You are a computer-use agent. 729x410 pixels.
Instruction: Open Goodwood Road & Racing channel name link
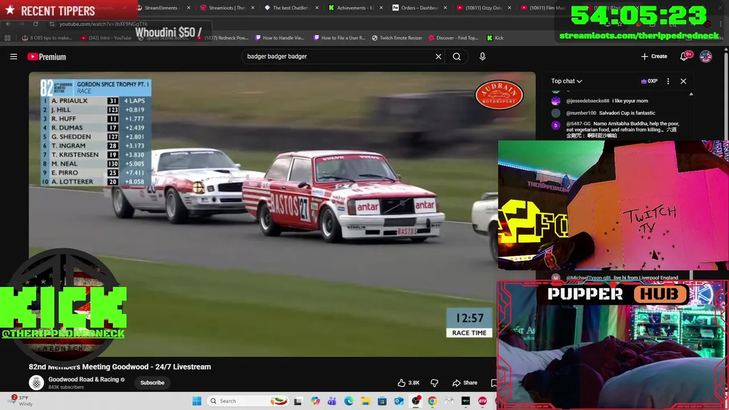point(83,379)
